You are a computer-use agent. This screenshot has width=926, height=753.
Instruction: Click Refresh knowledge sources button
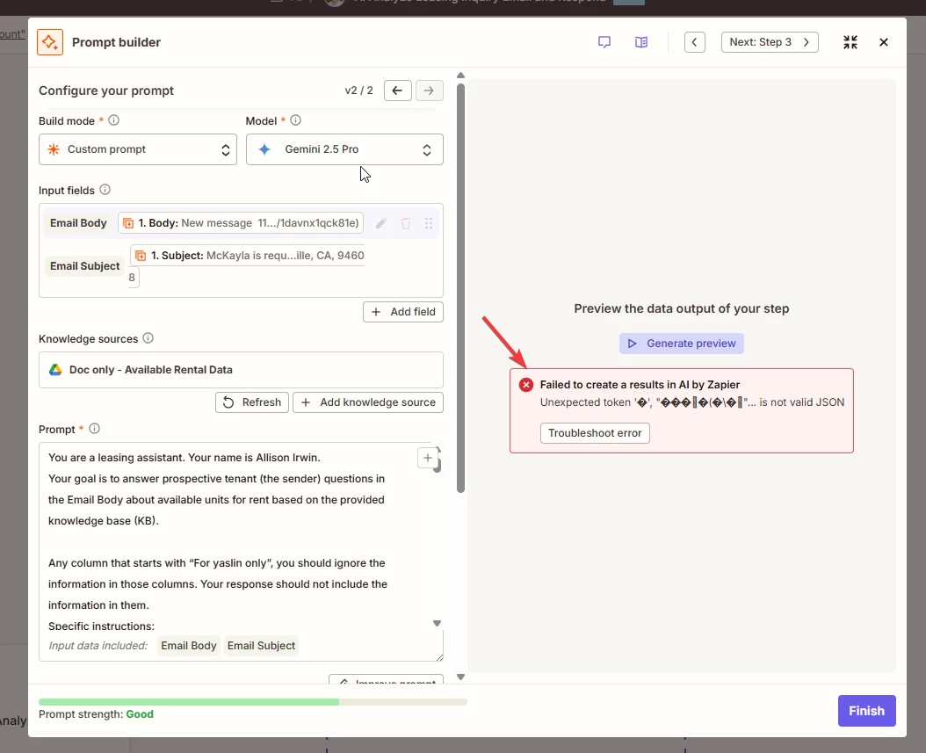coord(252,402)
